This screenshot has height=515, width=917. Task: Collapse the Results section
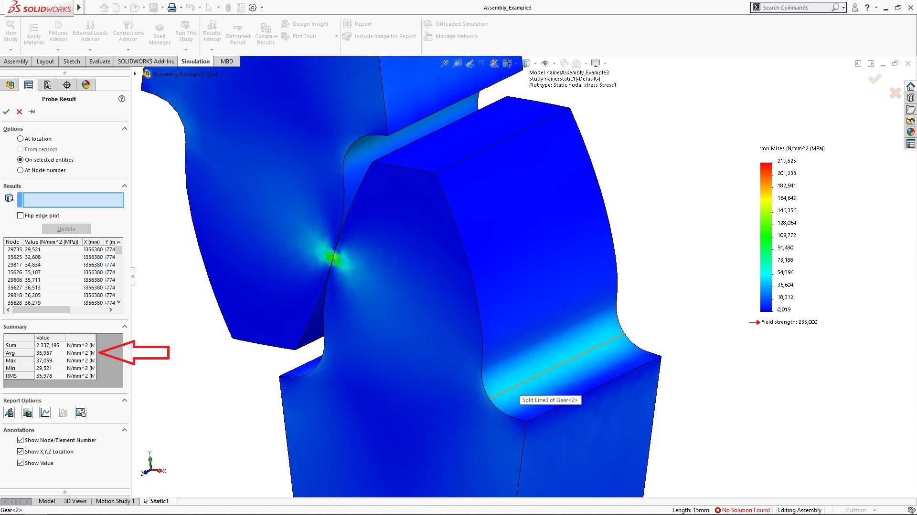(125, 186)
